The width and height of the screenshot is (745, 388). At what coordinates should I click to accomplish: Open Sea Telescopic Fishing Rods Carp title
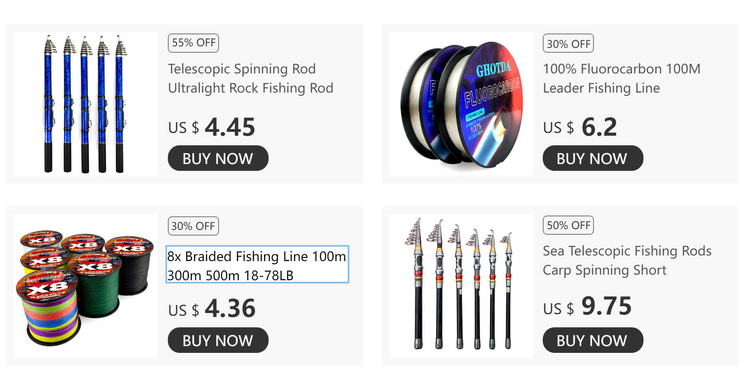(627, 260)
